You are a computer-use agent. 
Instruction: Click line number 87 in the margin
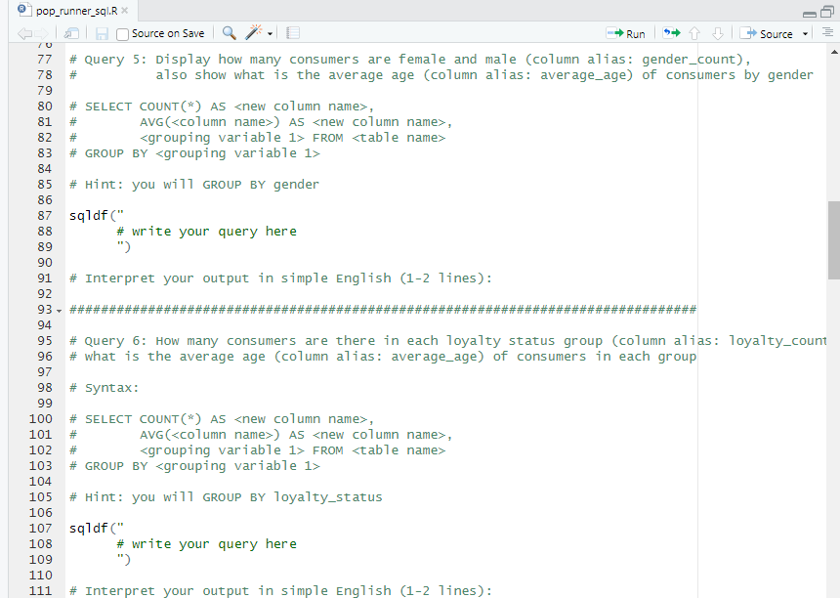[x=45, y=215]
